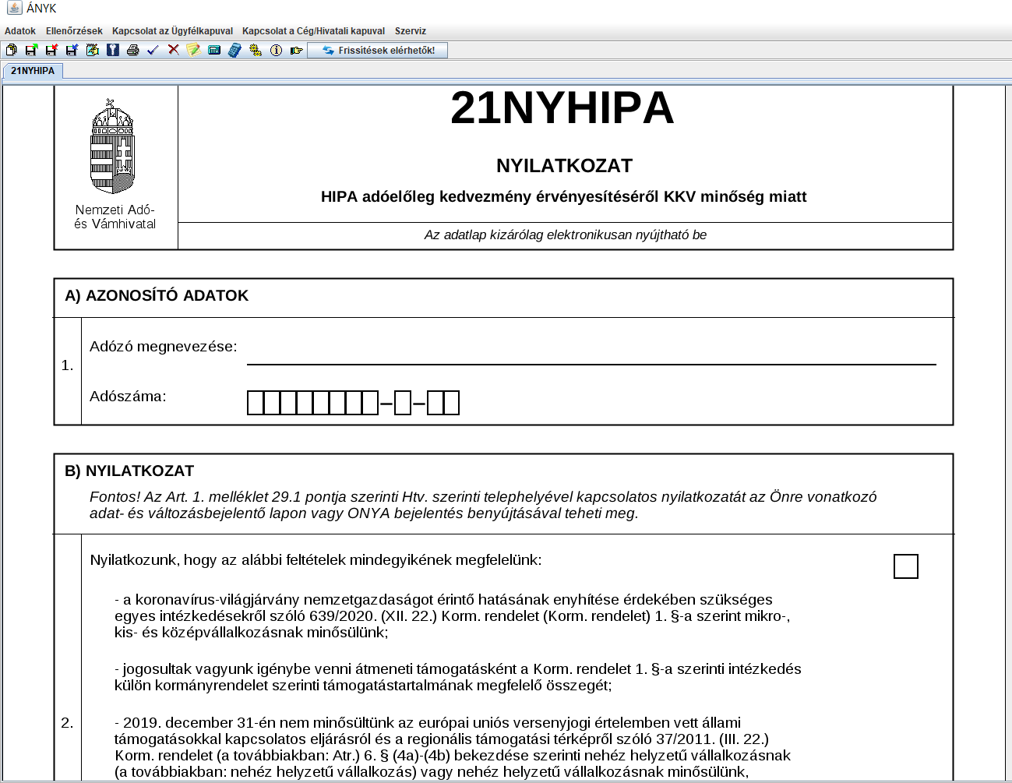Viewport: 1012px width, 783px height.
Task: Select the 21NYHIPA form tab
Action: coord(33,71)
